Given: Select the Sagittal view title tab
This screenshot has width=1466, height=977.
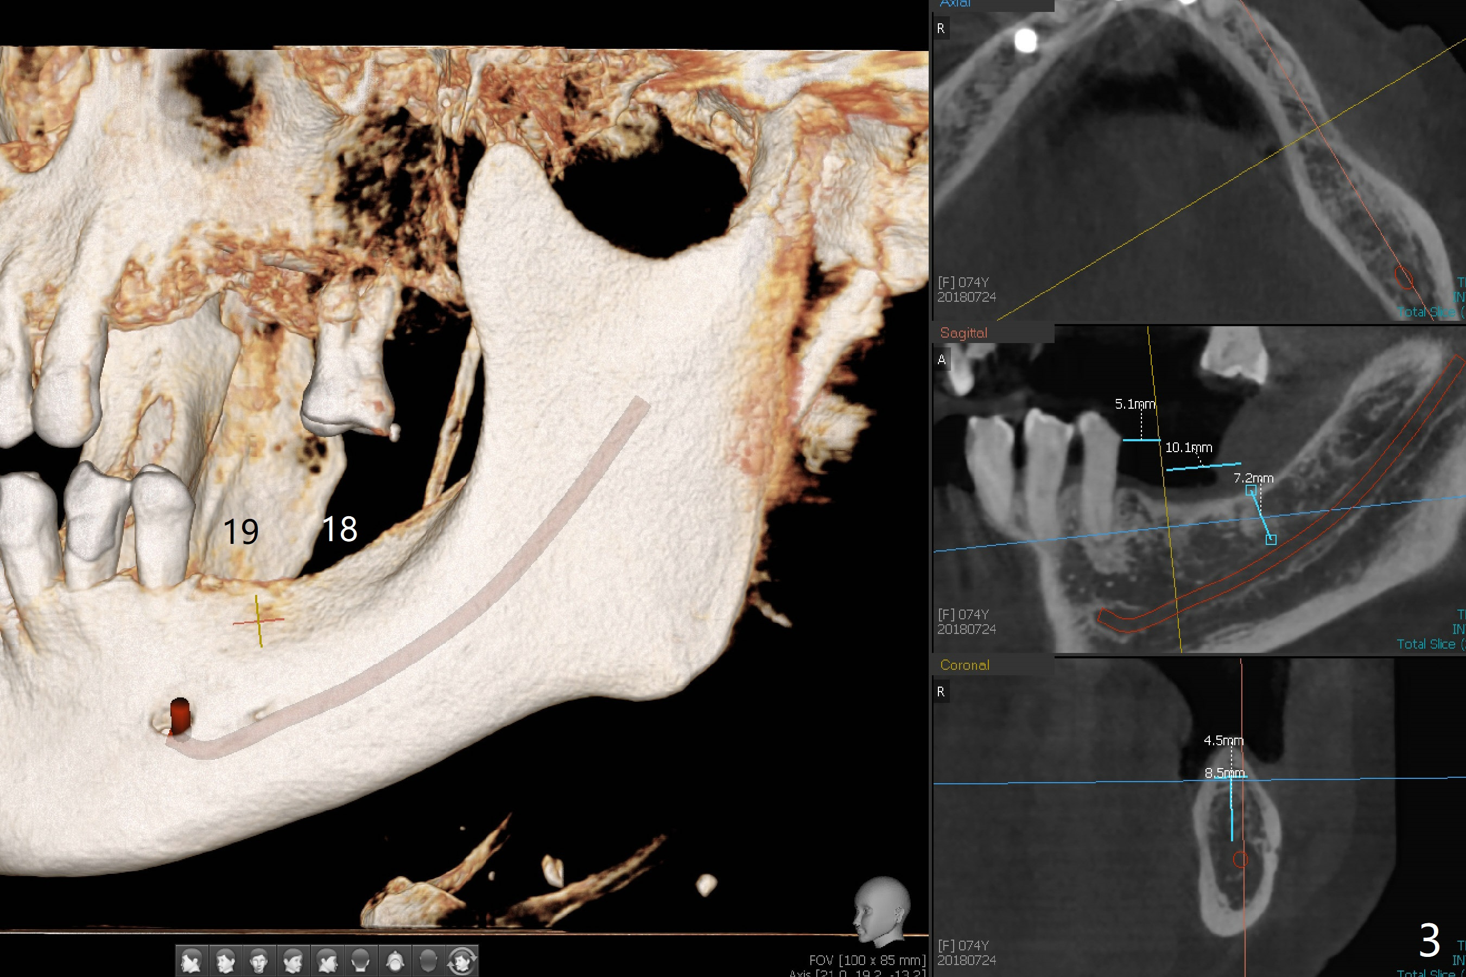Looking at the screenshot, I should pyautogui.click(x=963, y=333).
